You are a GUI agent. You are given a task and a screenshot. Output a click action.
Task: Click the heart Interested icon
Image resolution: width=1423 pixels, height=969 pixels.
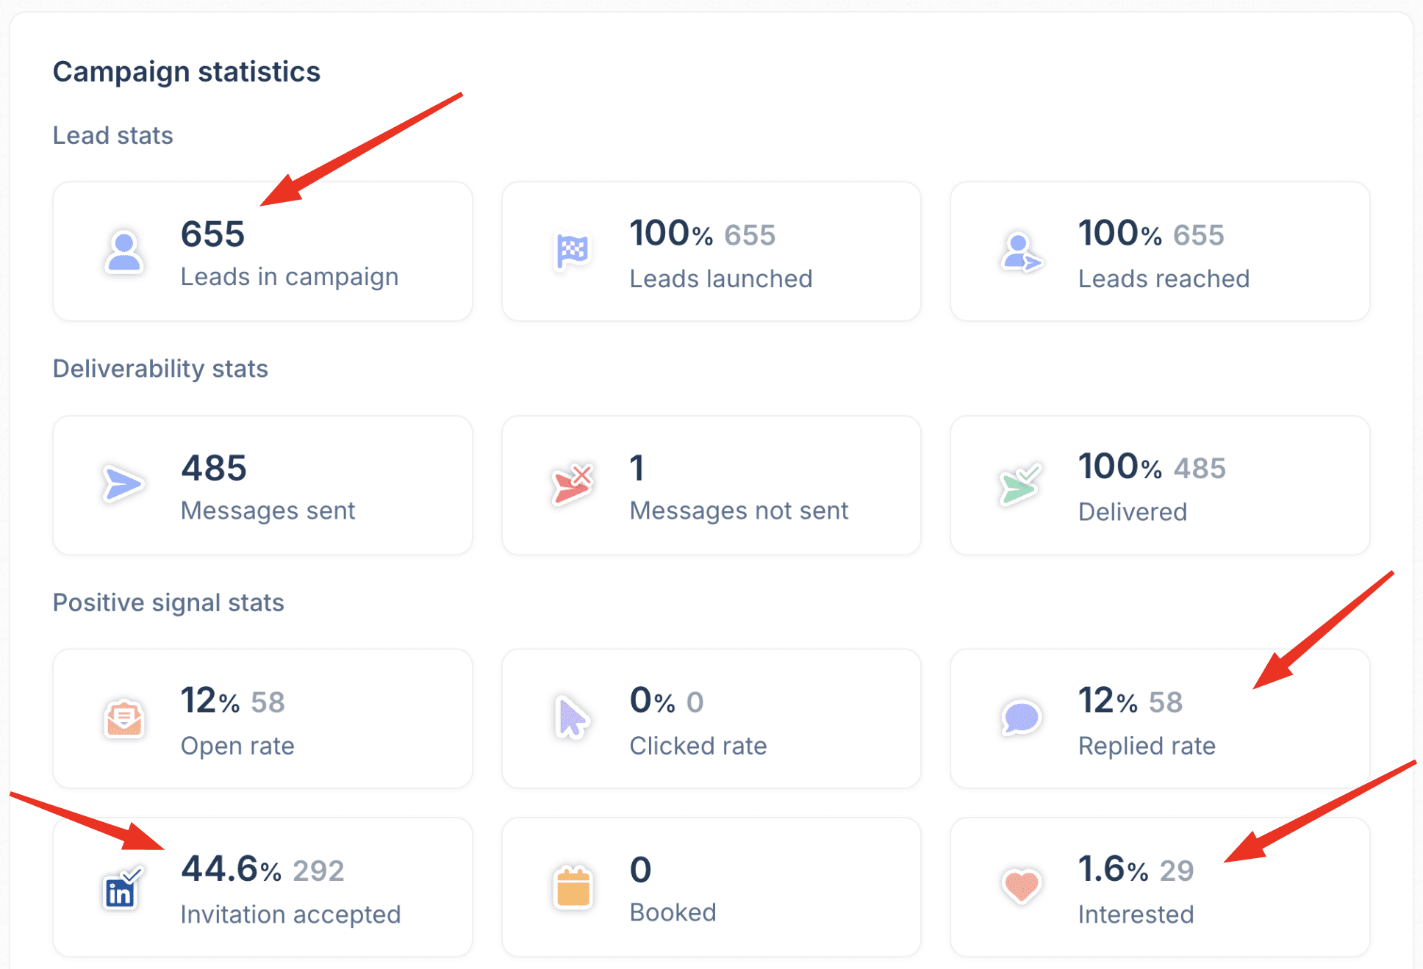[1021, 886]
